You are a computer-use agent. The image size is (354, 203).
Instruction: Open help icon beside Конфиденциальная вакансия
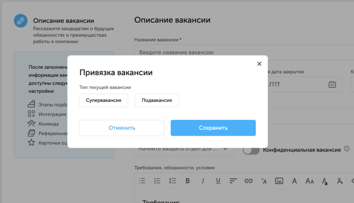347,149
